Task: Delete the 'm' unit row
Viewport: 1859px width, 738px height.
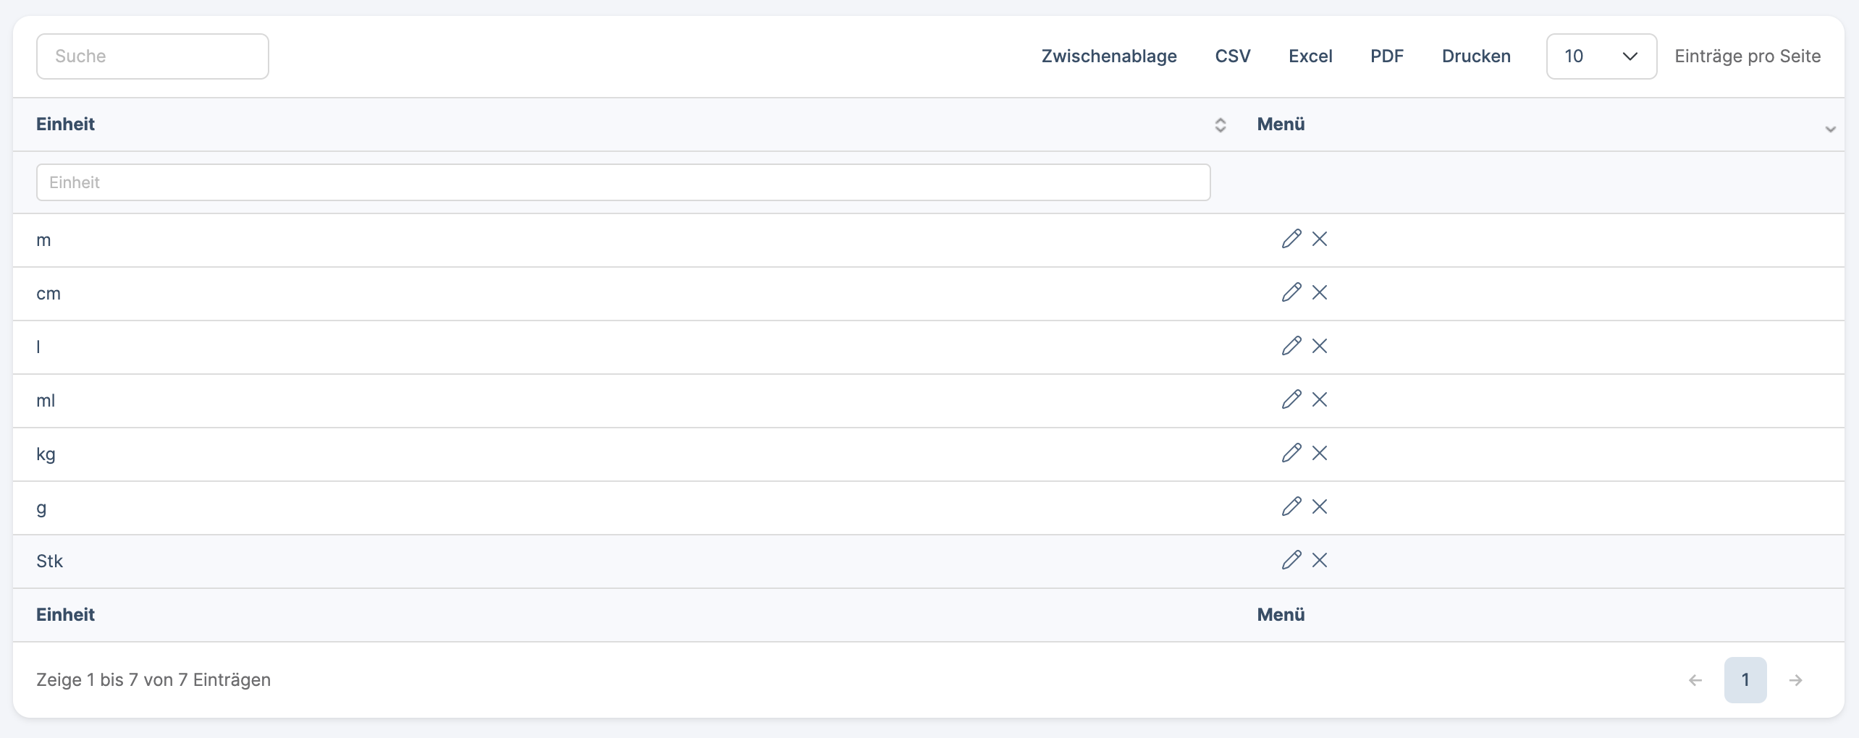Action: [1320, 239]
